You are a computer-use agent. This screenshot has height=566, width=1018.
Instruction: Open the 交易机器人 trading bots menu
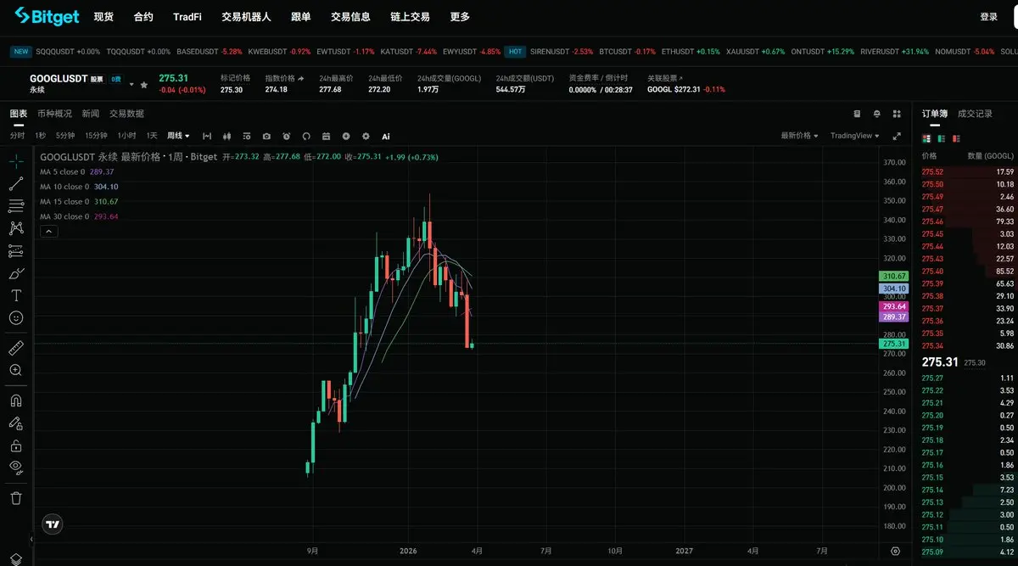[246, 17]
